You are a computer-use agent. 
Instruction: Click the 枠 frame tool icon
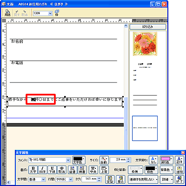[x=57, y=13]
